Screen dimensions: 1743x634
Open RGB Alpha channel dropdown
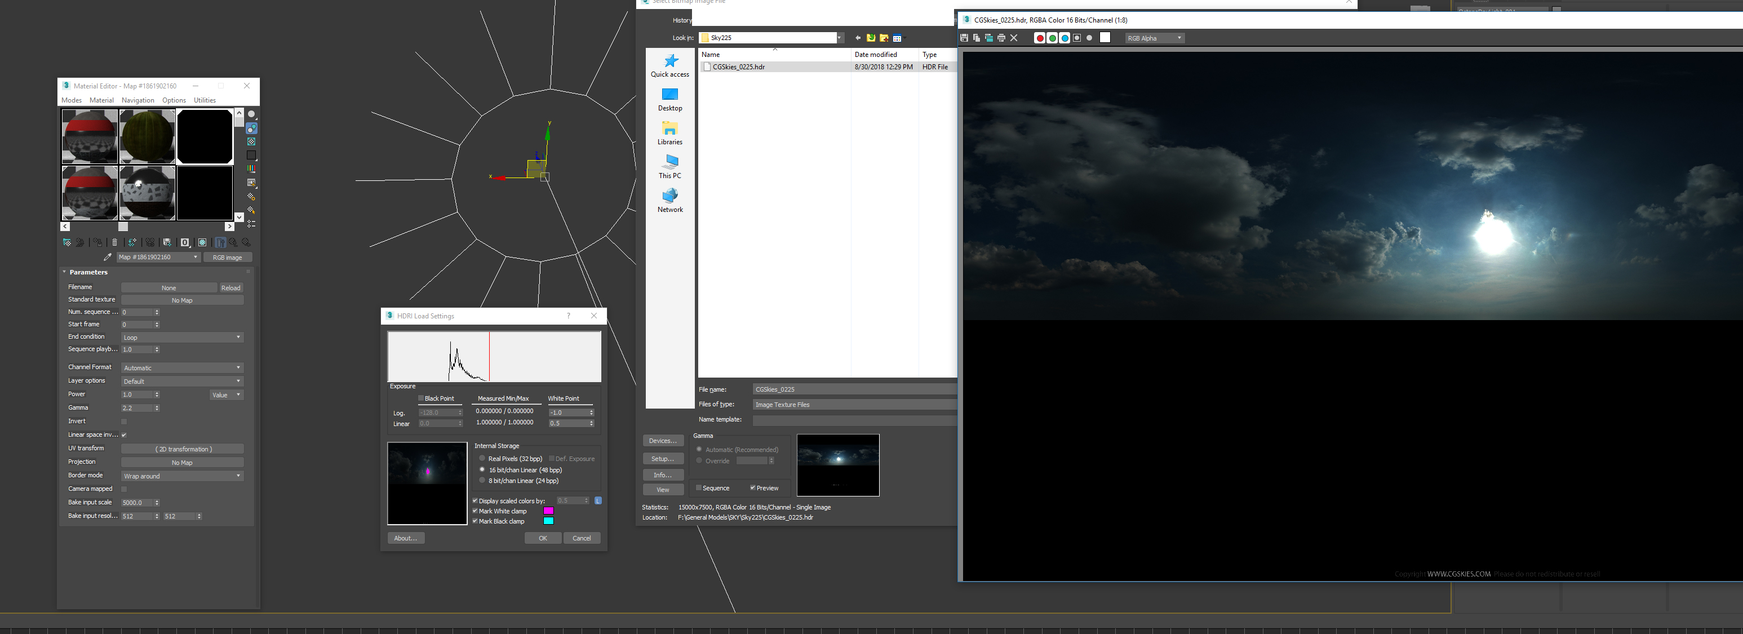[1154, 38]
